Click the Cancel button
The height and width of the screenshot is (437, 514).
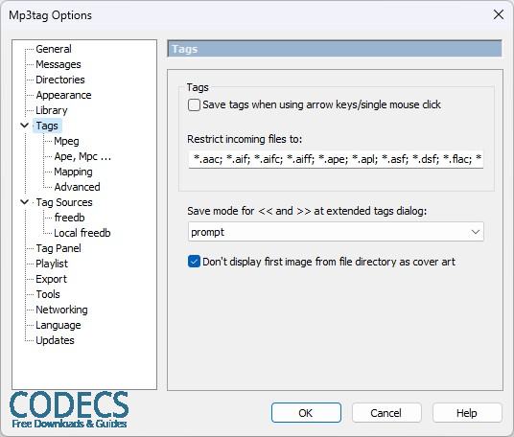click(x=386, y=413)
